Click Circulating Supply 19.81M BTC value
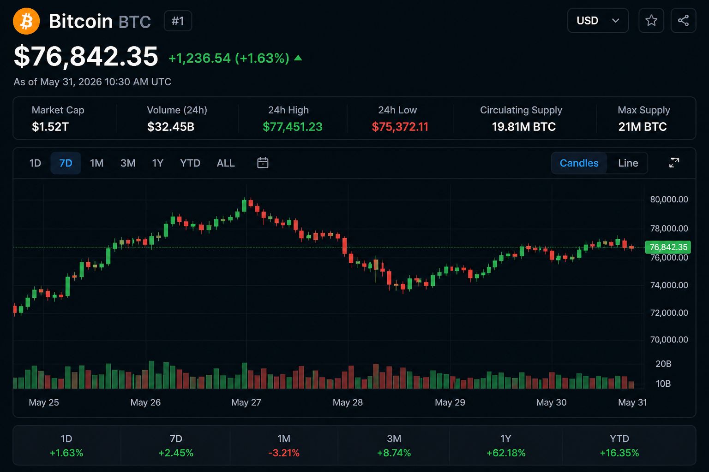 (524, 127)
